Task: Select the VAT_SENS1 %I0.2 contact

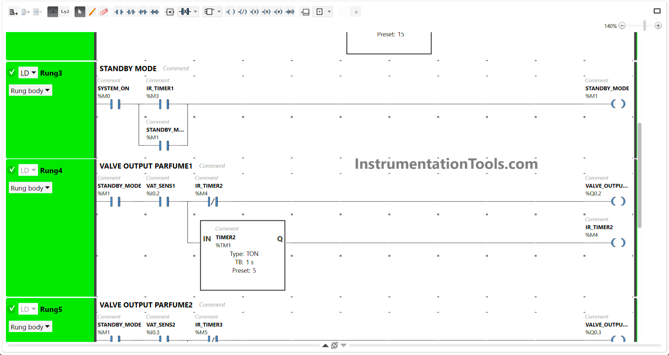Action: point(164,202)
